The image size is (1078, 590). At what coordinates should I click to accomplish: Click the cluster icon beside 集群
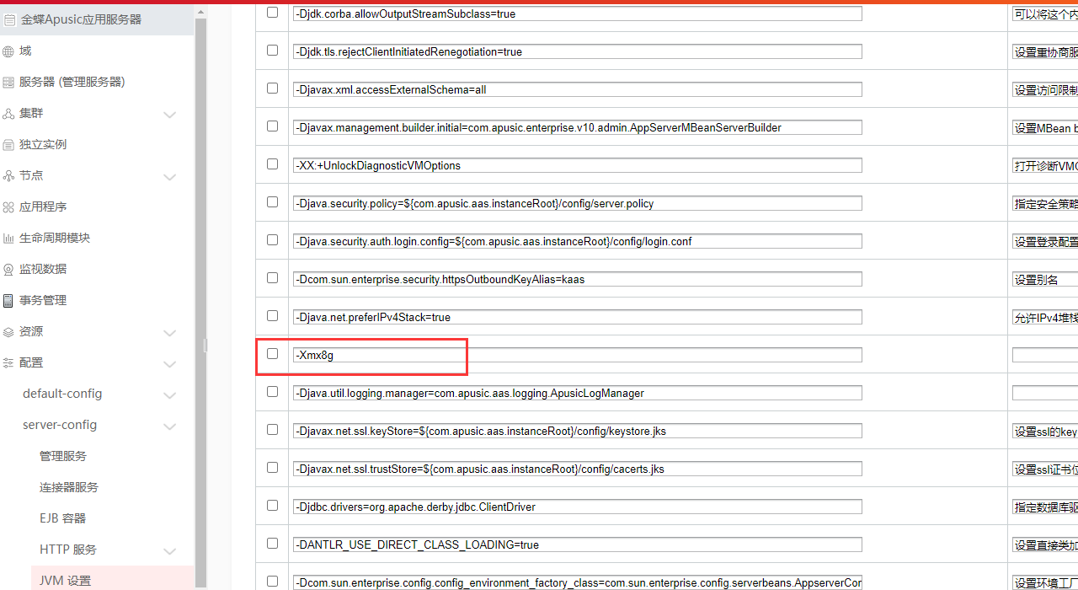[8, 114]
